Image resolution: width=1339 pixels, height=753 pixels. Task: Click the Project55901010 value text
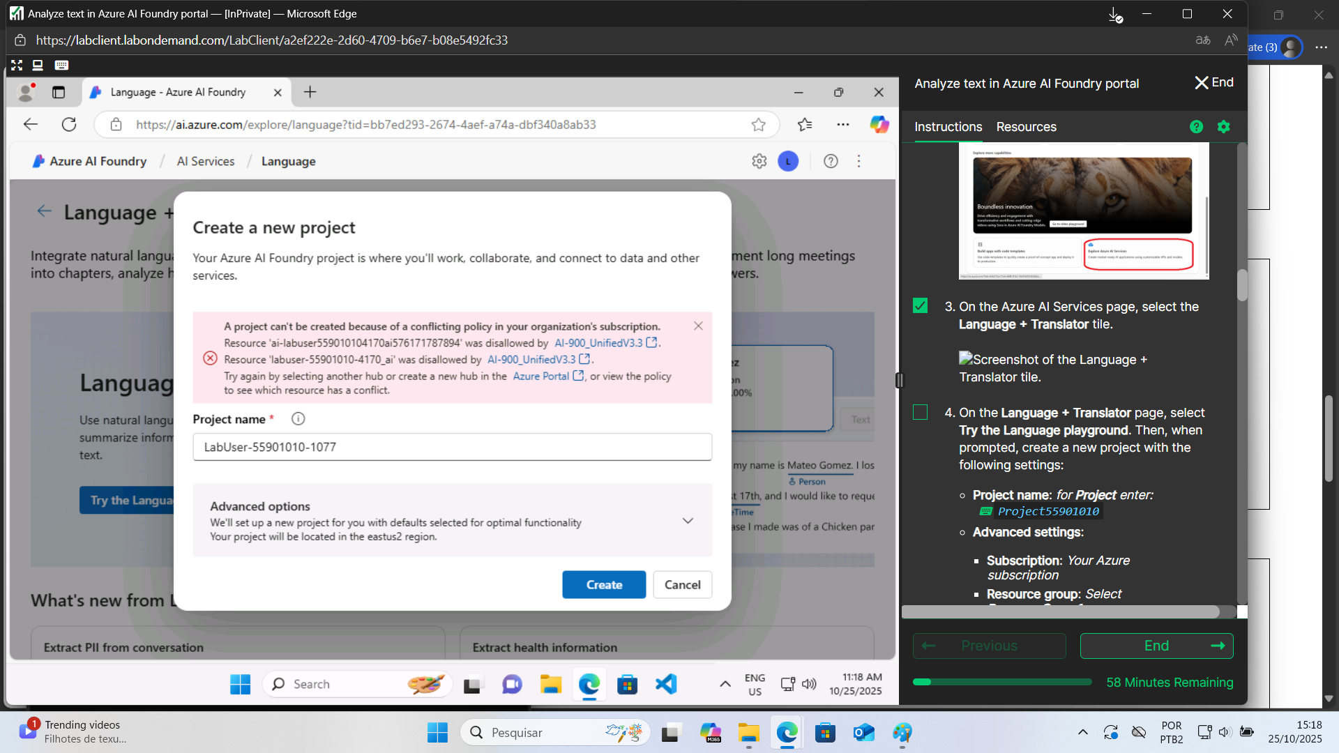tap(1048, 511)
